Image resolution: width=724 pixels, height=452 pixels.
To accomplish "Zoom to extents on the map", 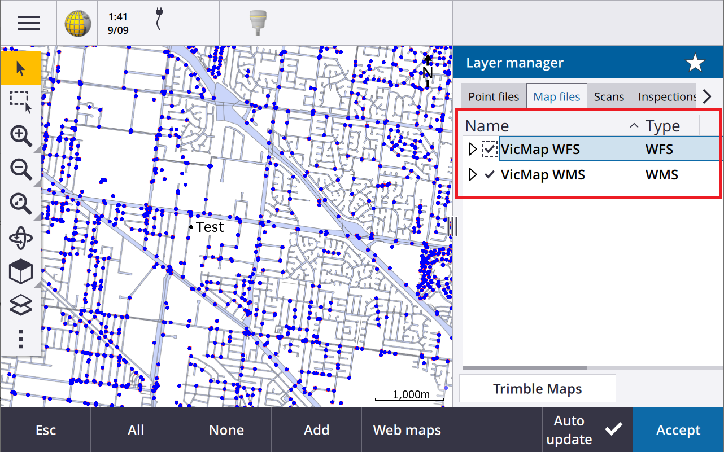I will [21, 204].
